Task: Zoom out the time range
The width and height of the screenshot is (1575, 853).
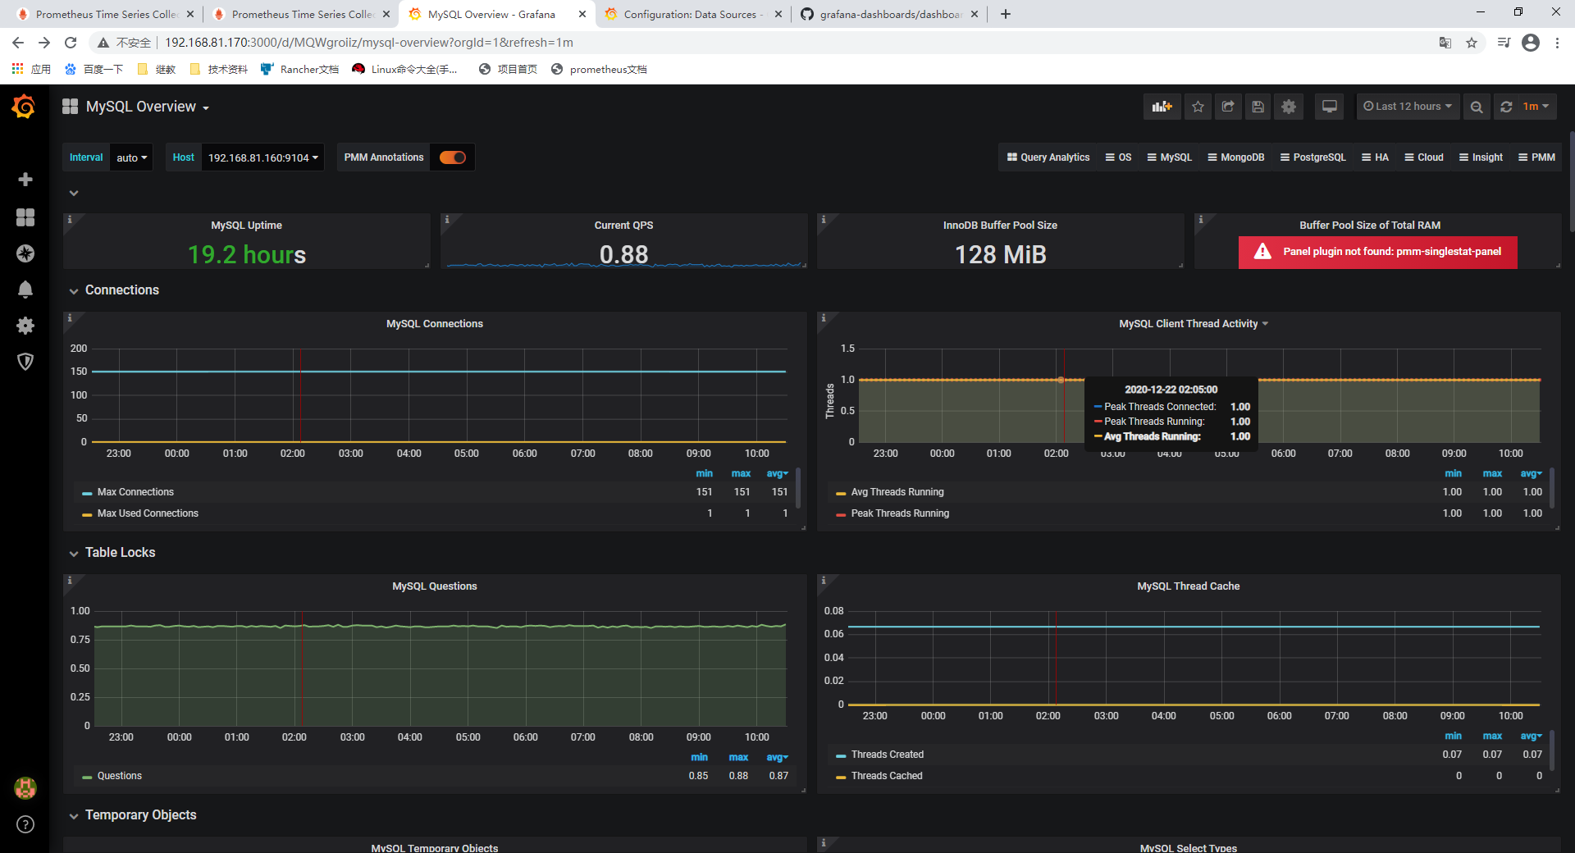Action: coord(1476,106)
